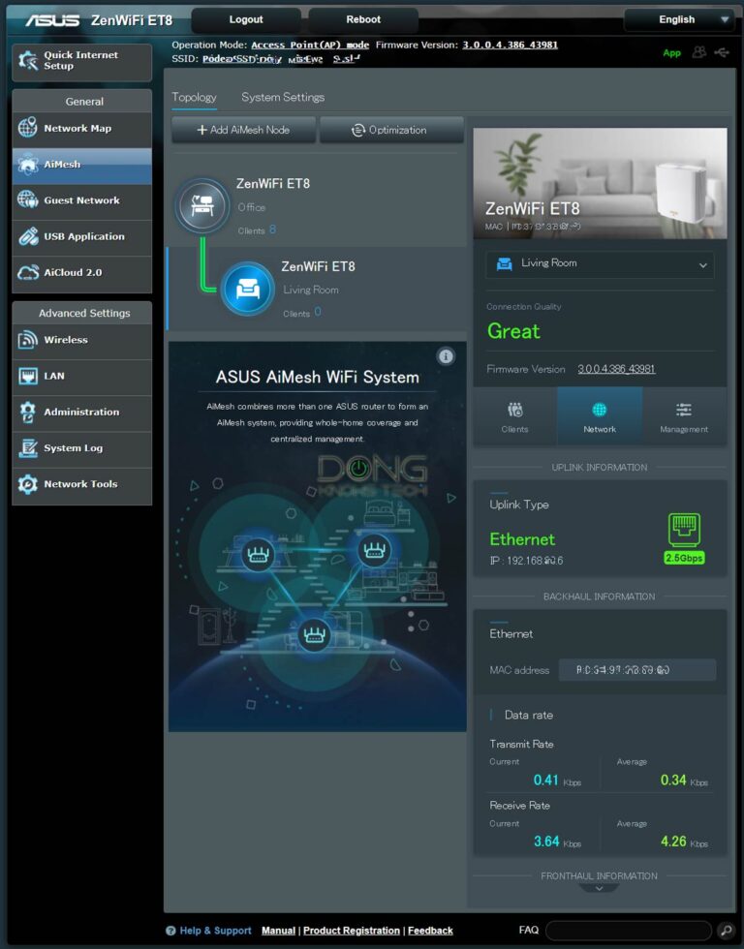744x949 pixels.
Task: Expand the Fronthaul Information section
Action: point(600,887)
